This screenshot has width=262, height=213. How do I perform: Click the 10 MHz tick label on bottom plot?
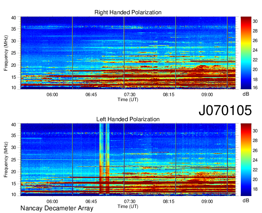tap(13, 194)
